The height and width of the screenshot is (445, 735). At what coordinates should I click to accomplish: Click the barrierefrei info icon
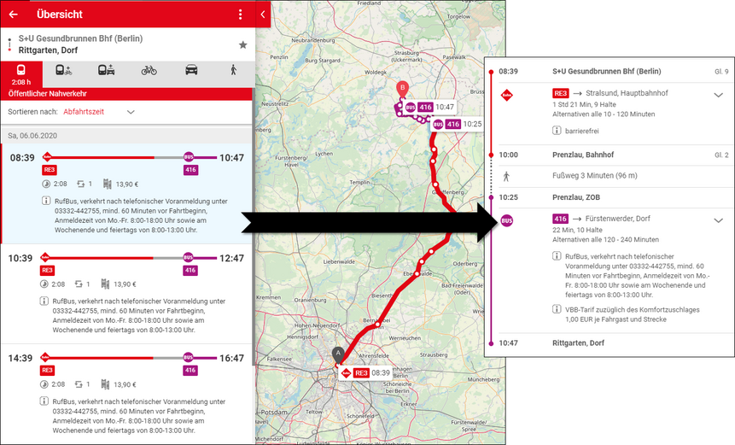[x=557, y=131]
